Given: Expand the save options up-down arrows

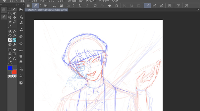Looking at the screenshot, I should [73, 5].
